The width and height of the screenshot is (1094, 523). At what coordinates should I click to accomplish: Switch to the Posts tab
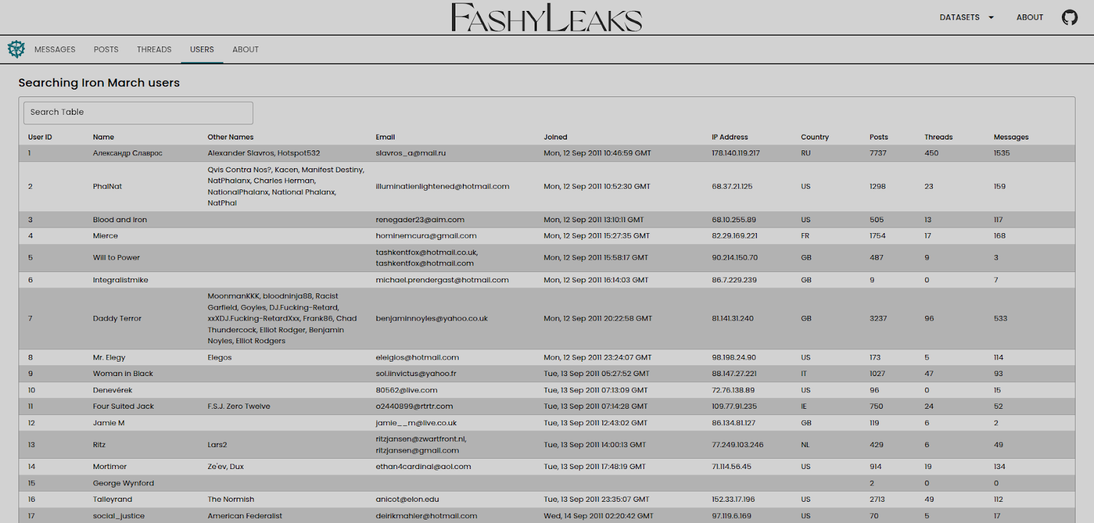[106, 49]
